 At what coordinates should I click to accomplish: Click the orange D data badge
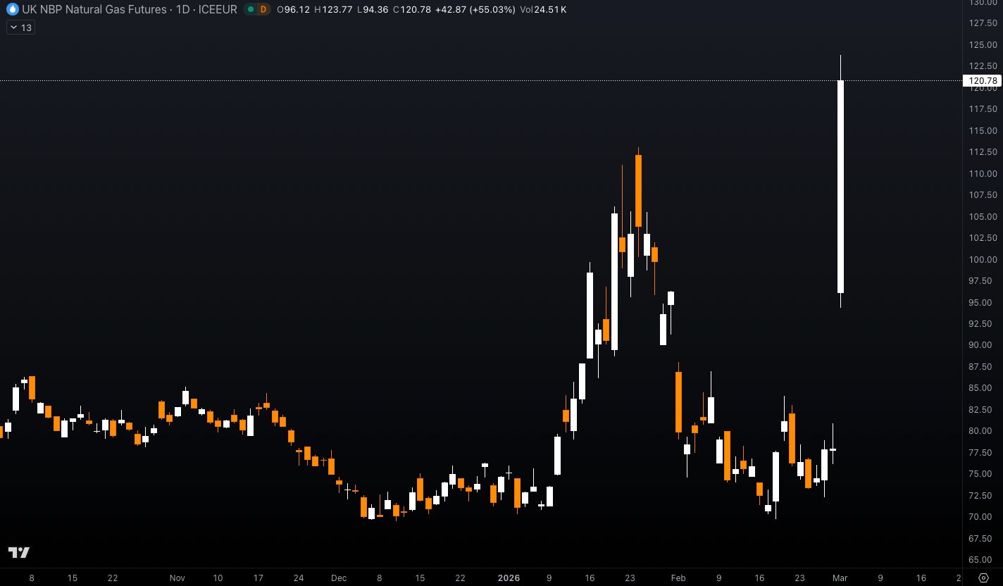tap(263, 10)
